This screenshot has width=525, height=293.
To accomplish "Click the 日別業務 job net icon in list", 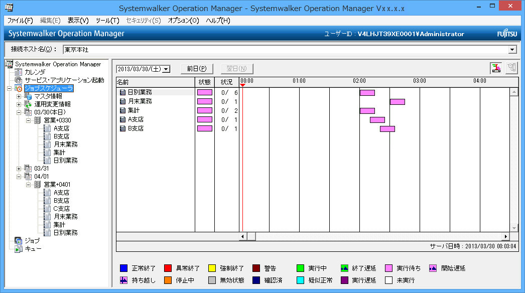I will [122, 92].
